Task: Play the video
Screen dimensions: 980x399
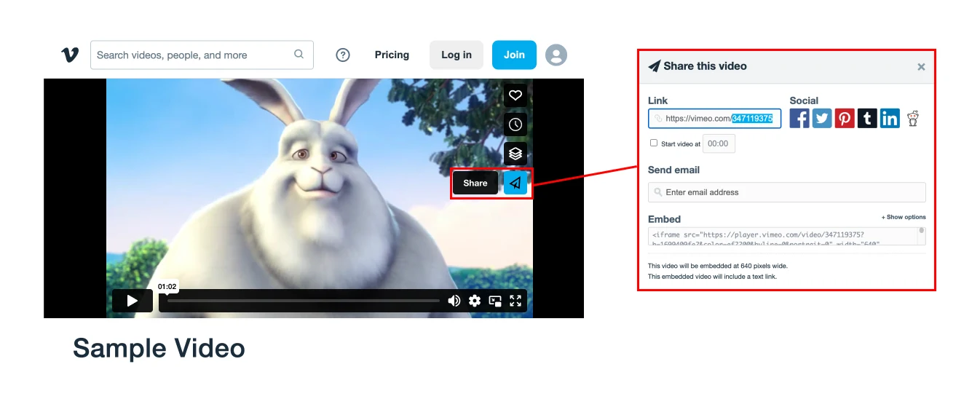Action: pos(133,301)
